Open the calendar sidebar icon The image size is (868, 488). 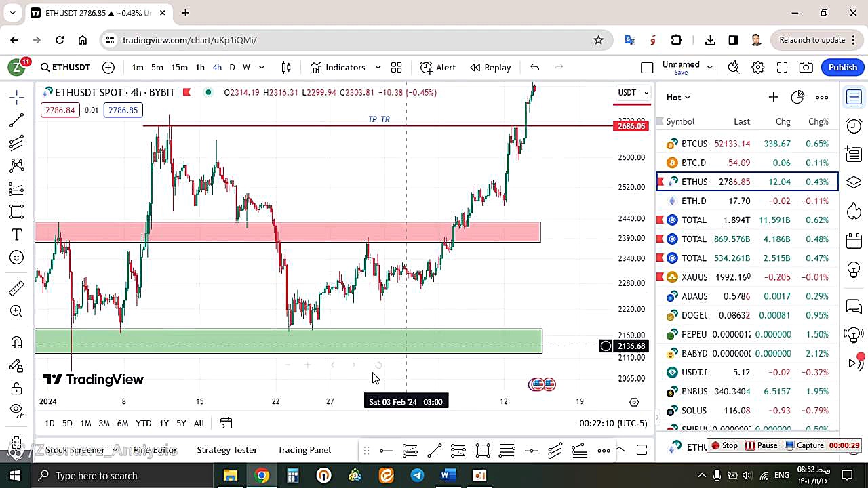854,241
